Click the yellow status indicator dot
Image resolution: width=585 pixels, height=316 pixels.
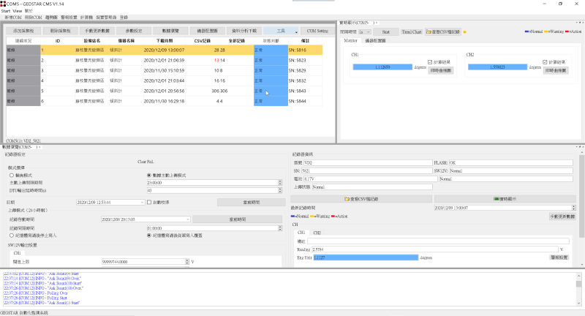coord(464,32)
